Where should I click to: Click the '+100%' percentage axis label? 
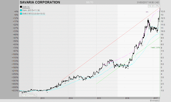click(15, 54)
